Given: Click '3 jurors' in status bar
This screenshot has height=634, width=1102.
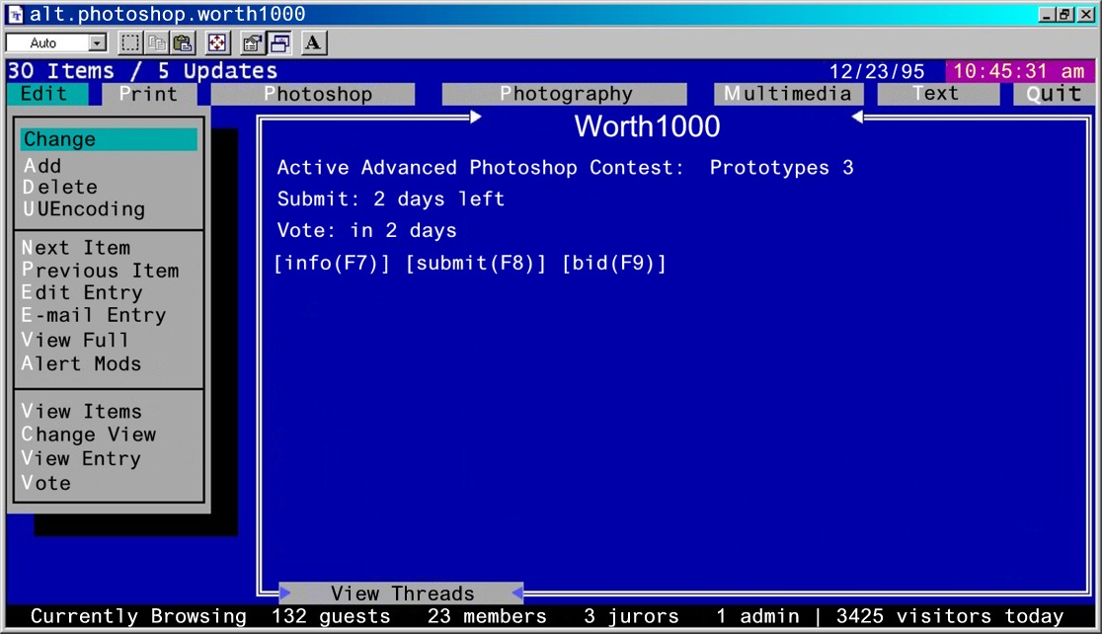Looking at the screenshot, I should (x=631, y=616).
